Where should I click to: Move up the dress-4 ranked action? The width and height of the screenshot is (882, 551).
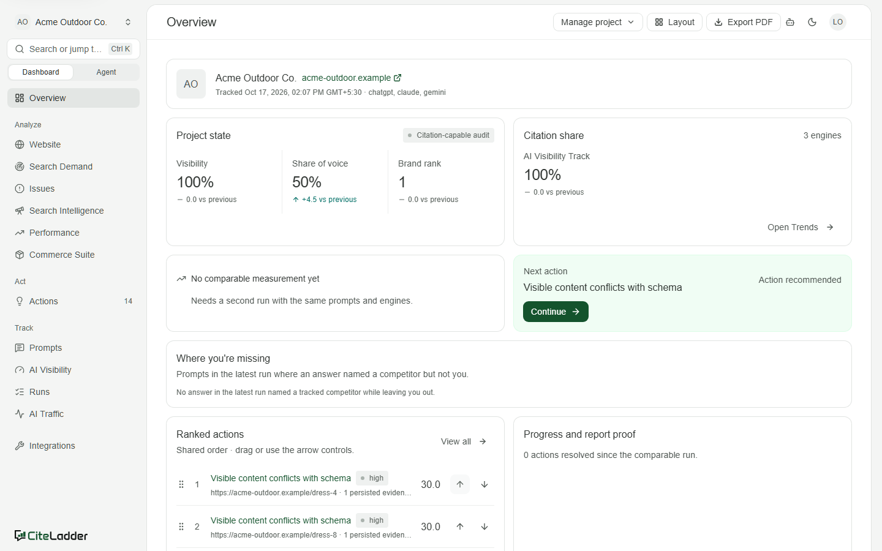[460, 484]
